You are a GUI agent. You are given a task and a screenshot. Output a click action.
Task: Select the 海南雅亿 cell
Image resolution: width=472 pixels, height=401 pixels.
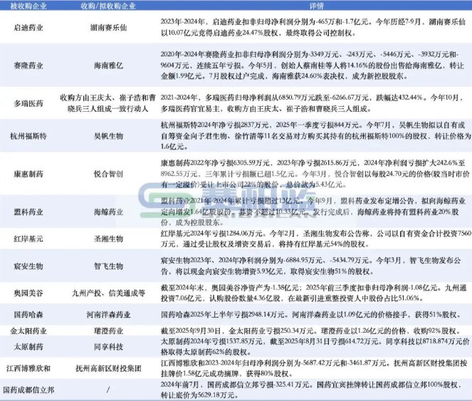coord(108,66)
